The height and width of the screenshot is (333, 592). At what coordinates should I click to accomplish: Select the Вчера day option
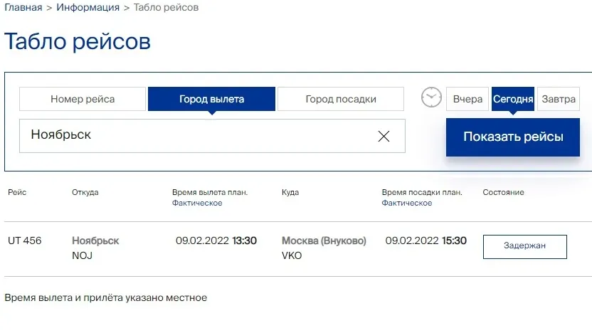(467, 99)
